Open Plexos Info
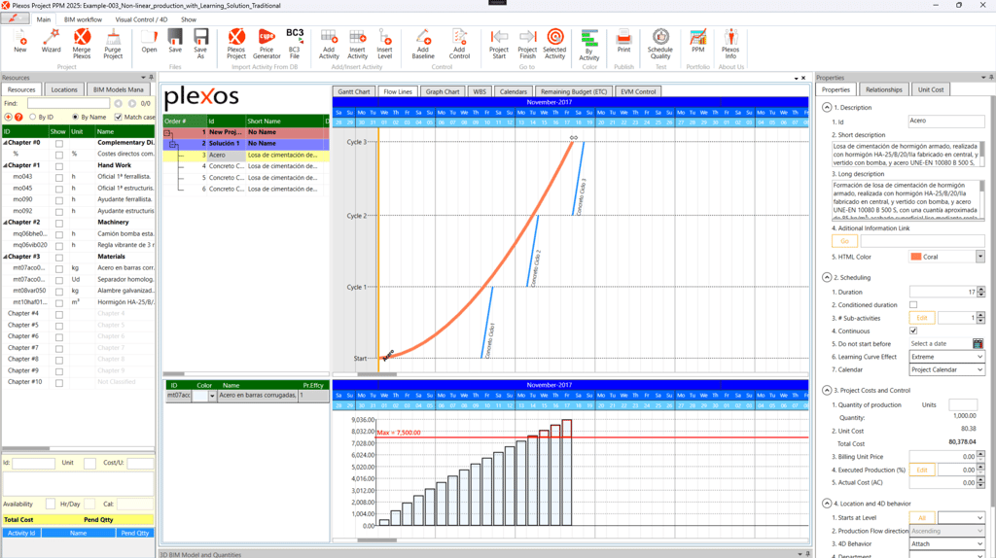The width and height of the screenshot is (996, 558). [x=730, y=44]
